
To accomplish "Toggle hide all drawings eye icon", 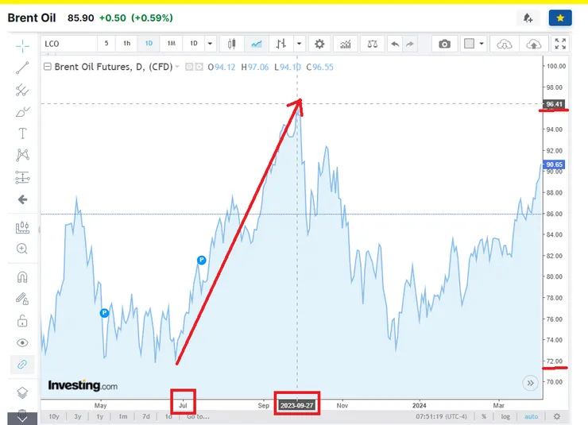I will tap(22, 342).
